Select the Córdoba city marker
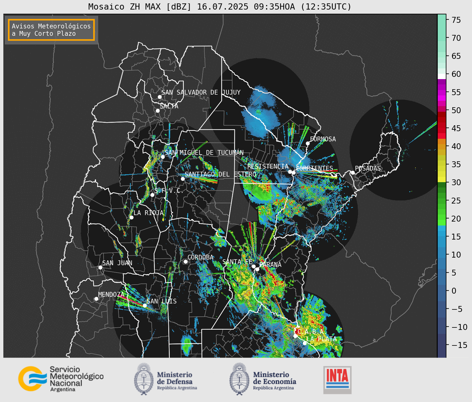This screenshot has width=472, height=402. click(x=185, y=262)
